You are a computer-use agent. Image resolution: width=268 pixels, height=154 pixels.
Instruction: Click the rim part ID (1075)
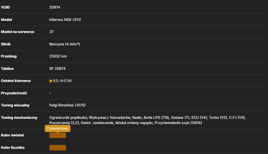pos(80,105)
